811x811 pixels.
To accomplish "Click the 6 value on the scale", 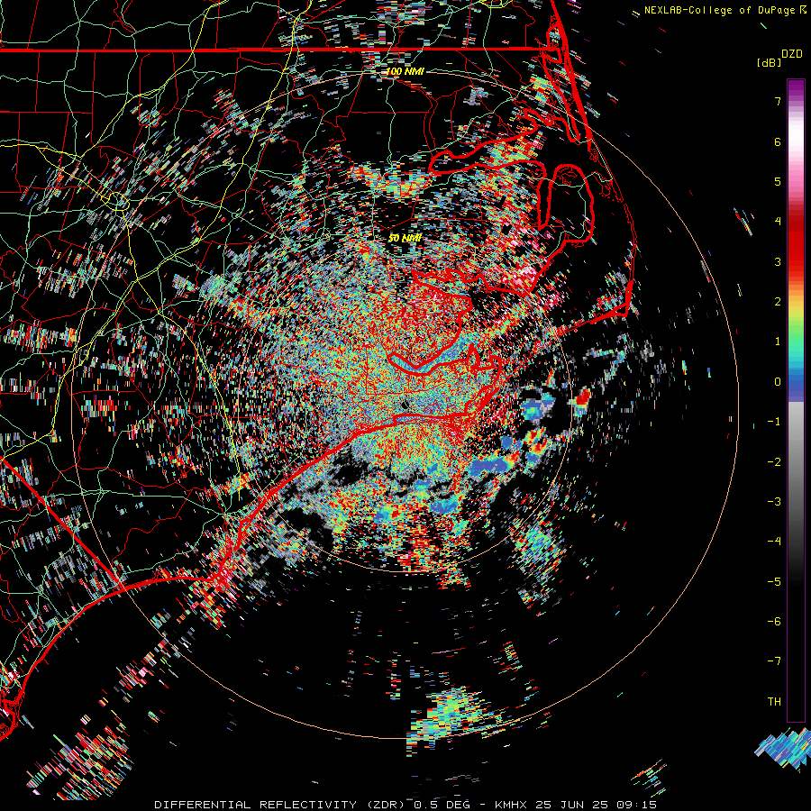I will click(778, 141).
